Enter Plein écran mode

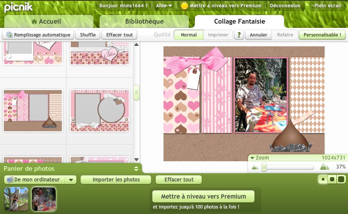[327, 6]
